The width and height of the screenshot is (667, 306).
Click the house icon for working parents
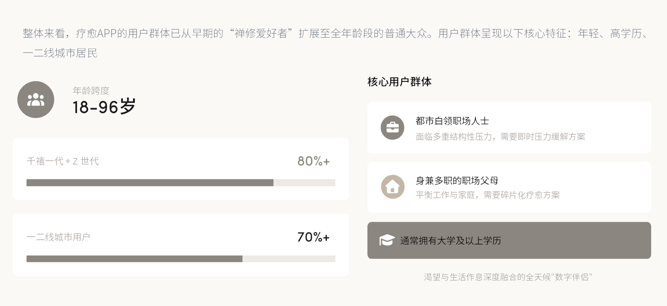pyautogui.click(x=392, y=187)
